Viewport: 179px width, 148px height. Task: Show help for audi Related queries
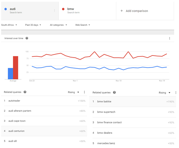tap(25, 92)
